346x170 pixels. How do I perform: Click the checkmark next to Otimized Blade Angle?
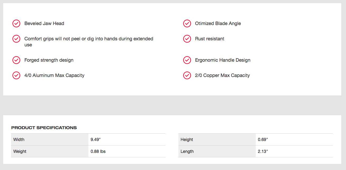[187, 23]
